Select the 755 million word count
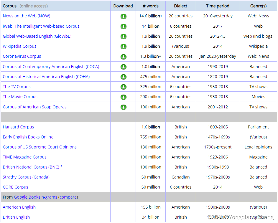Screen dimensions: 278x223 (151, 137)
